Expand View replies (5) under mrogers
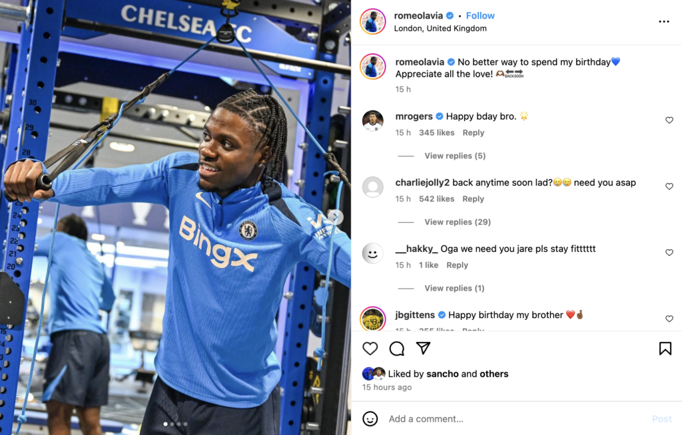Screen dimensions: 682x435 455,156
